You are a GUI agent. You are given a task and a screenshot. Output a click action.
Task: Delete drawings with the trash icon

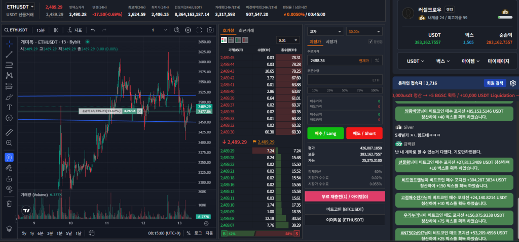[x=9, y=204]
